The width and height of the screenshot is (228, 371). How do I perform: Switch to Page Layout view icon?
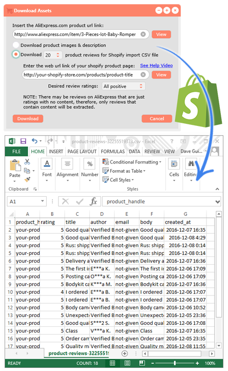127,363
